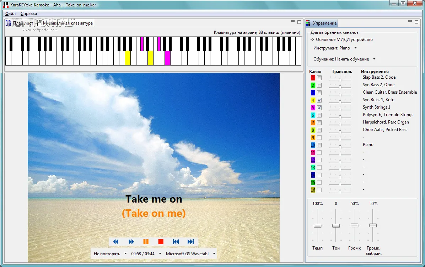Image resolution: width=425 pixels, height=267 pixels.
Task: Select the Управление tab
Action: (x=322, y=23)
